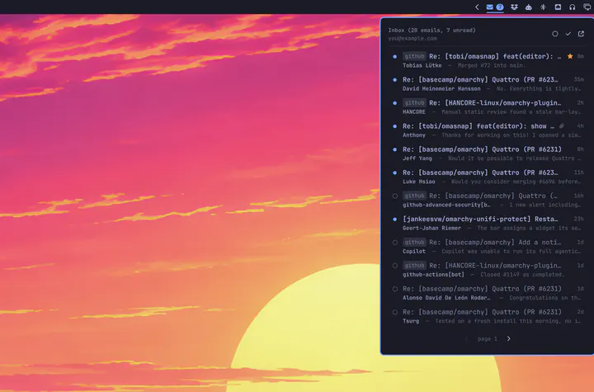Open the robot assistant icon in the top bar
Viewport: 594px width, 392px height.
click(x=529, y=7)
